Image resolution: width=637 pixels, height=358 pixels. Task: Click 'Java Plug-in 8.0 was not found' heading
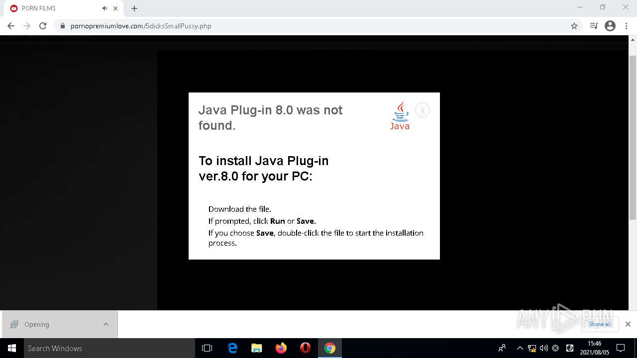click(270, 117)
